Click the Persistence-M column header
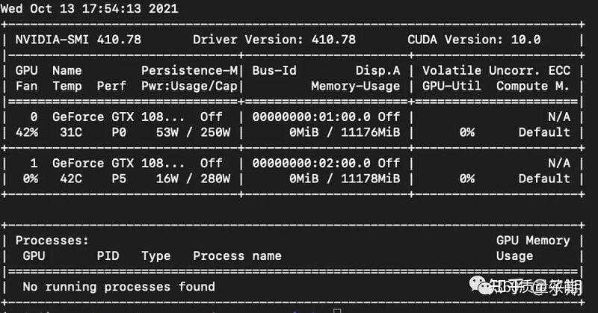The width and height of the screenshot is (598, 313). coord(189,70)
